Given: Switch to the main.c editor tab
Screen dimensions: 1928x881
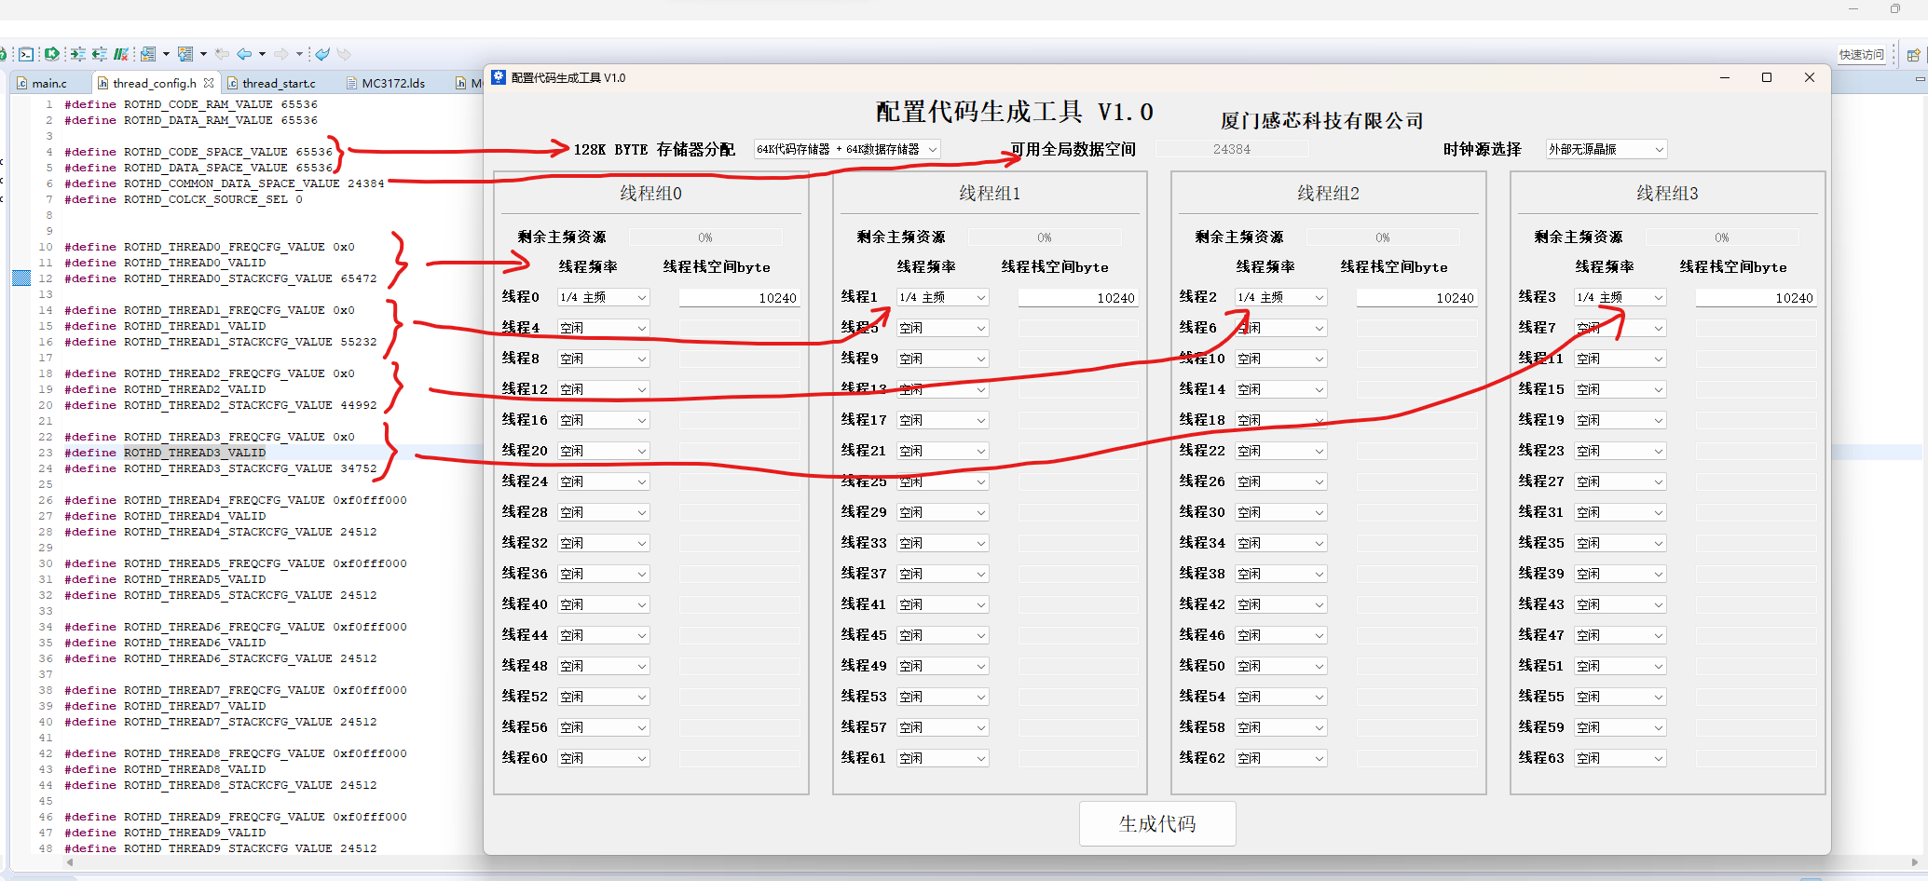Looking at the screenshot, I should [49, 83].
